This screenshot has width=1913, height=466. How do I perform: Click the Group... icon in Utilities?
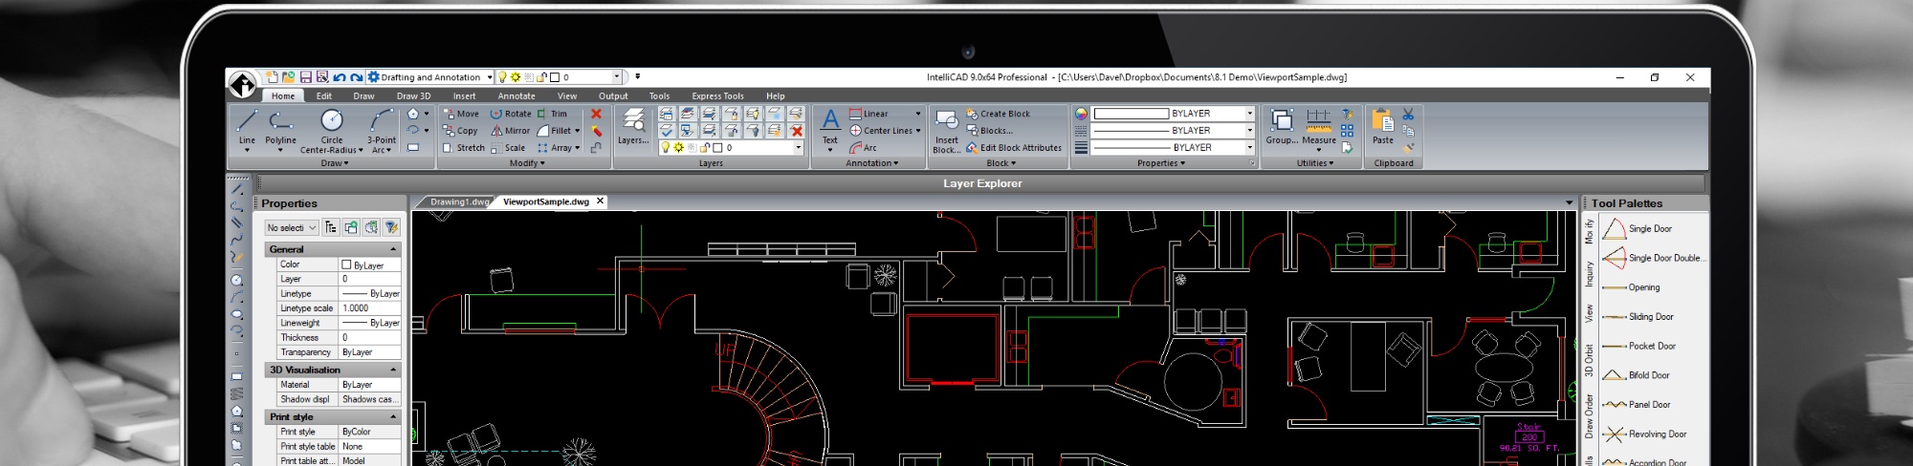point(1282,126)
